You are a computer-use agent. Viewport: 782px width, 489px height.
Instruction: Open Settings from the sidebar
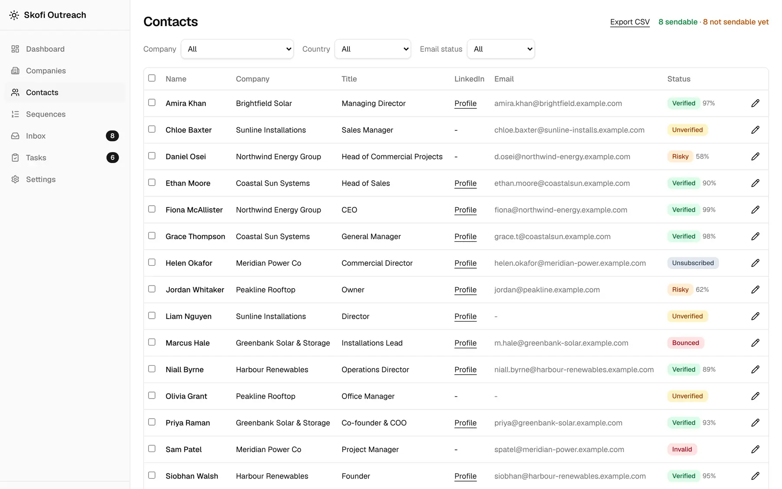coord(65,180)
